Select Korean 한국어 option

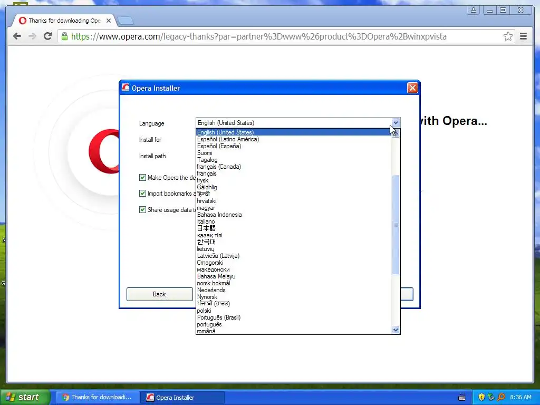294,242
